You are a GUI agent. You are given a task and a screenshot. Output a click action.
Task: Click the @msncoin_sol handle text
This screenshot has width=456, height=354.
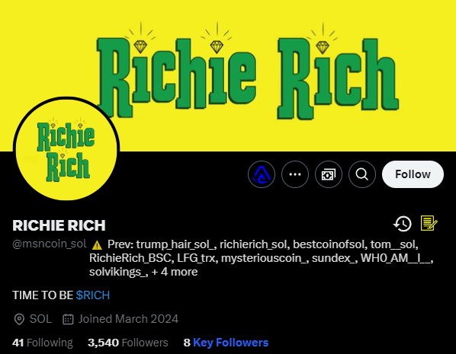click(x=50, y=244)
